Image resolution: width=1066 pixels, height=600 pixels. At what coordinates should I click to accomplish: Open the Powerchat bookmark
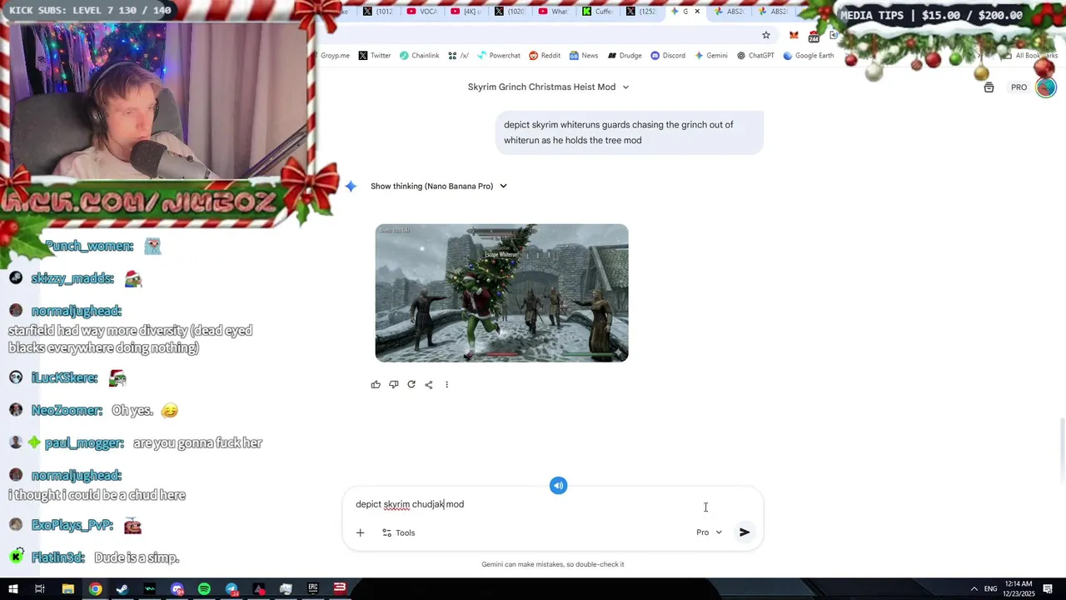click(499, 56)
